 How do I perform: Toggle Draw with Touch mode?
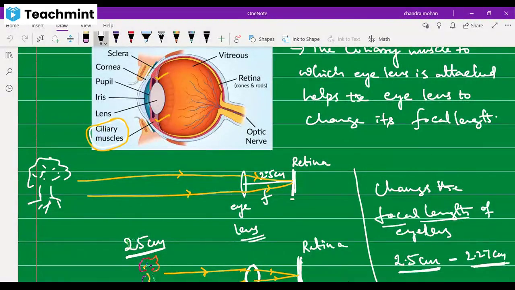click(x=237, y=39)
